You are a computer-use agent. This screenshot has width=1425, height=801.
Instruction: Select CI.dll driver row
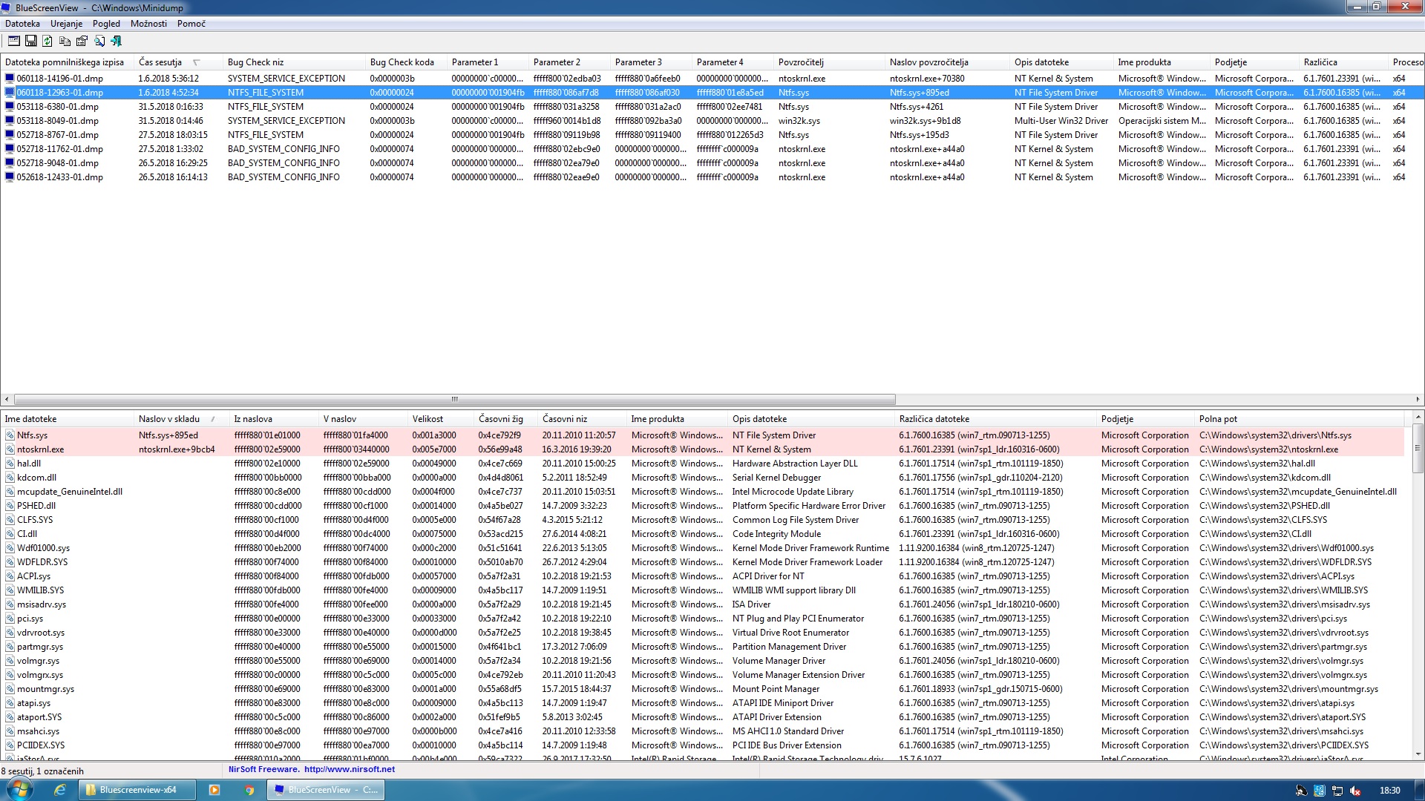pos(703,534)
